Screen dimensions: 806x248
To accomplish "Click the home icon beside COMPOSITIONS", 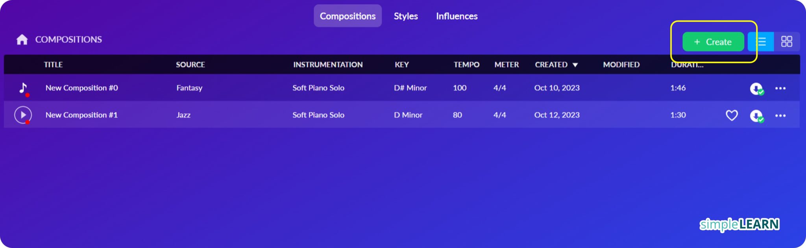I will coord(22,39).
